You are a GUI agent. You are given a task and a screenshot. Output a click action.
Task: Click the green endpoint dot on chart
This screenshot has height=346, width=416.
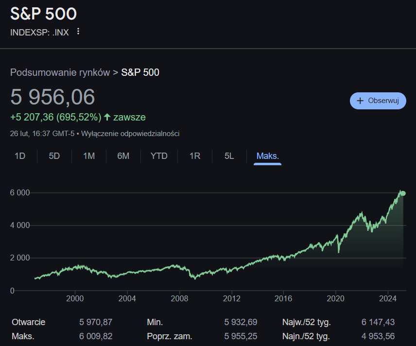(402, 193)
